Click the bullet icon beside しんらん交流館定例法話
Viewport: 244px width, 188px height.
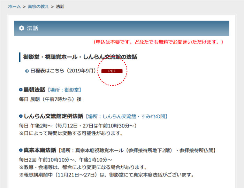(x=21, y=116)
